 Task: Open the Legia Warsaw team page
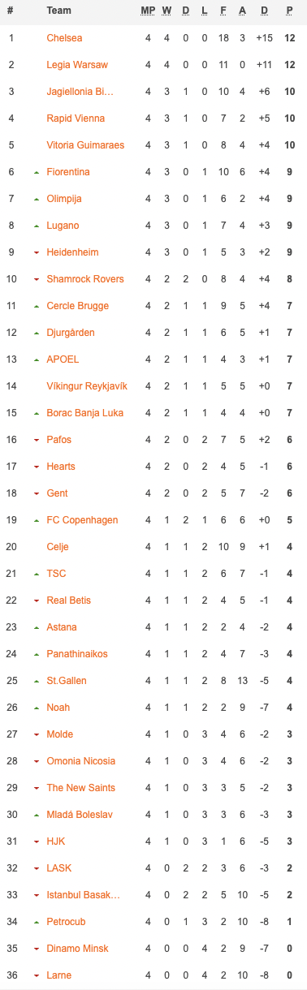[77, 65]
